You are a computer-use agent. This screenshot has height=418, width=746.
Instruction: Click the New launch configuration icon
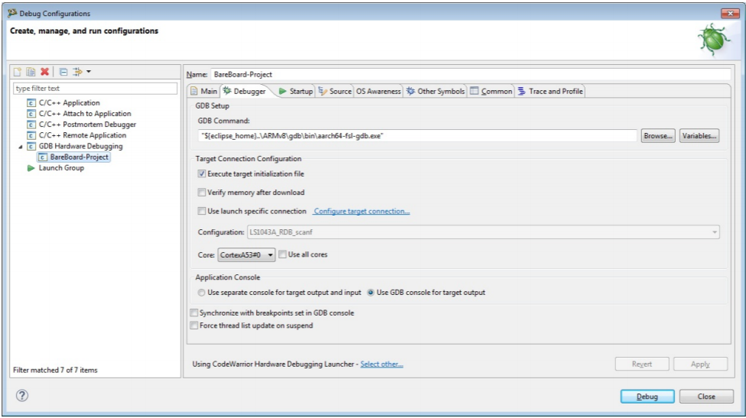click(x=18, y=72)
